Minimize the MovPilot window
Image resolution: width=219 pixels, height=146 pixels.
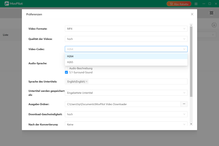coord(204,4)
